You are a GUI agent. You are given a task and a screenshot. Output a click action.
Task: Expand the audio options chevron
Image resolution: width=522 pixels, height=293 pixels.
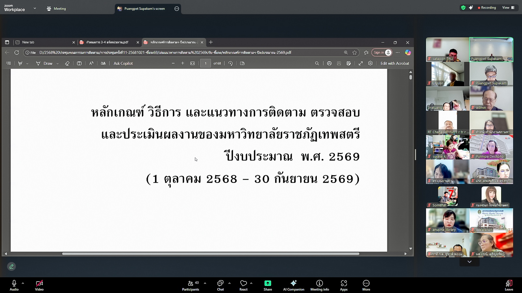coord(23,283)
